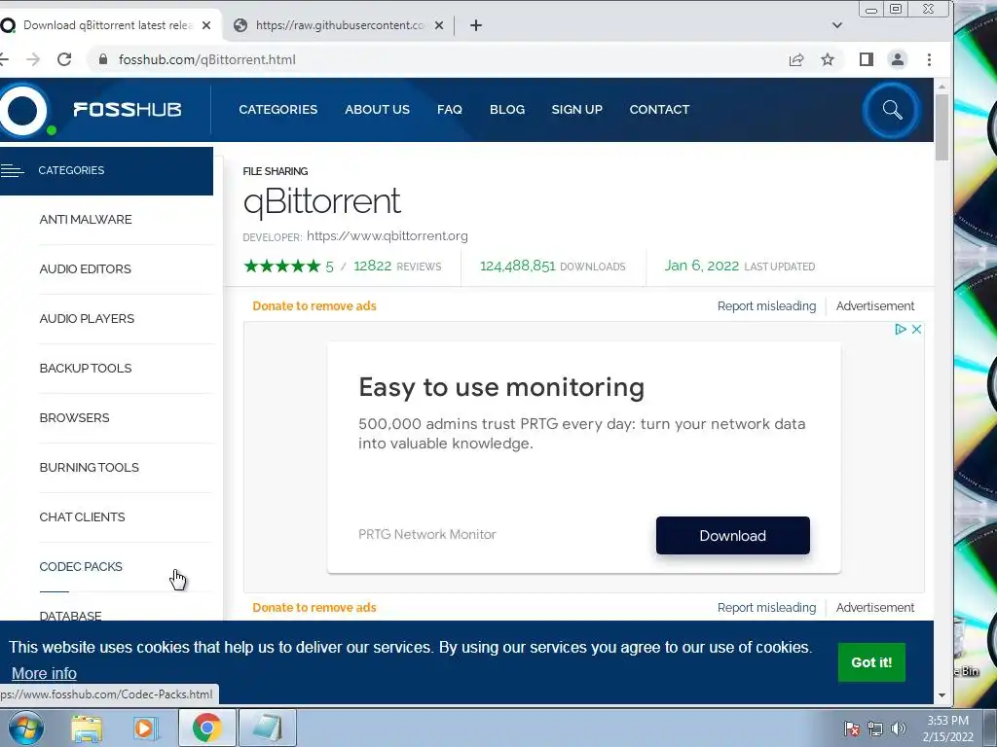The width and height of the screenshot is (997, 747).
Task: Click the share page icon in address bar
Action: (x=796, y=59)
